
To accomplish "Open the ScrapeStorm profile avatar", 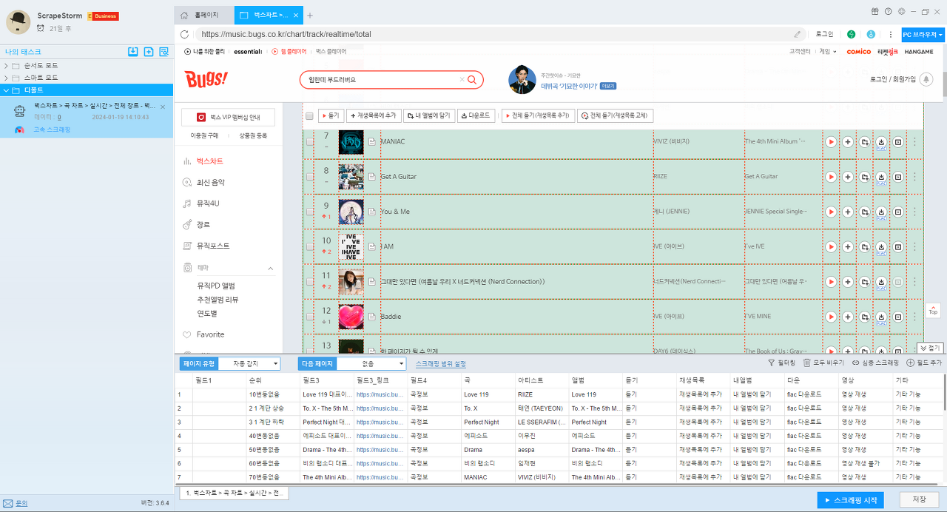I will 18,22.
